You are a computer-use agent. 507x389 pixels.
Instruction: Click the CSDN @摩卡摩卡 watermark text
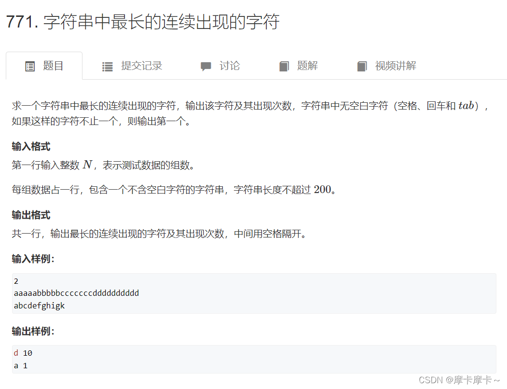(x=459, y=380)
